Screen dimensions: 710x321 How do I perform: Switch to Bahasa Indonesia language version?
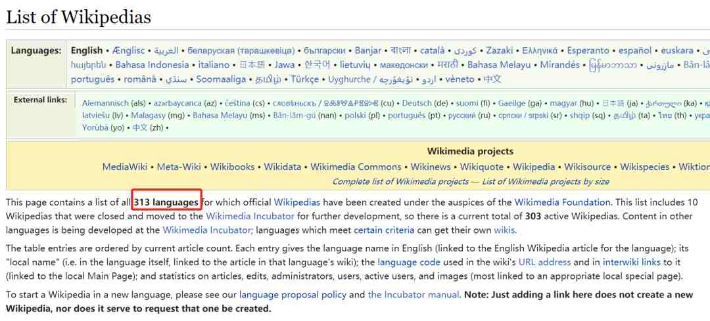(x=152, y=65)
